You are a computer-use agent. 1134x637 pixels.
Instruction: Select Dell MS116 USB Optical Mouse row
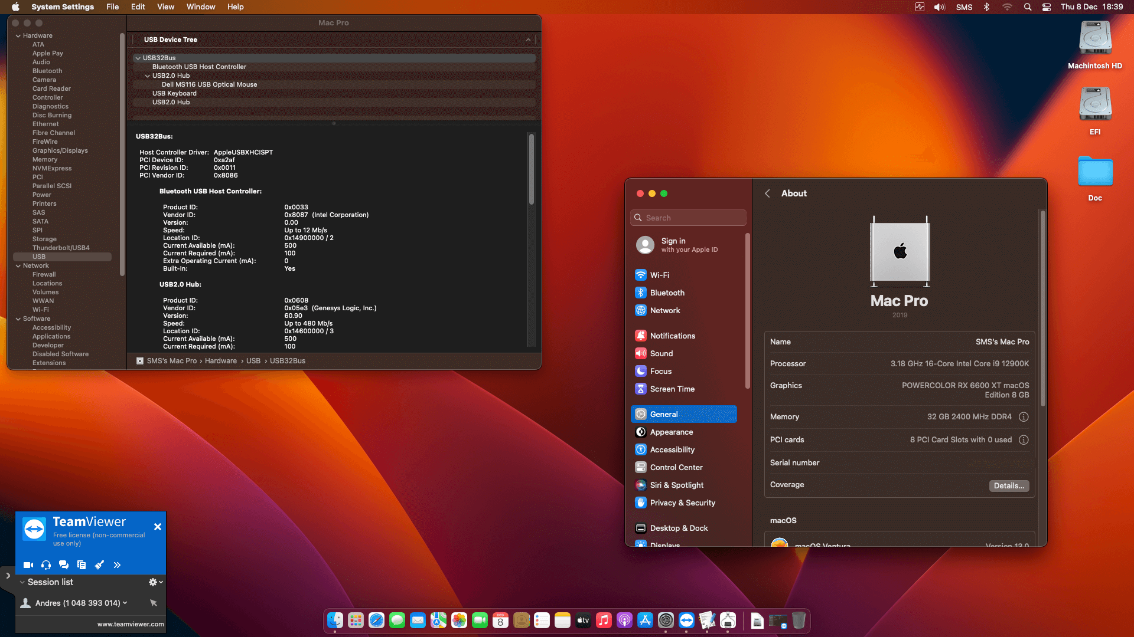pyautogui.click(x=334, y=85)
